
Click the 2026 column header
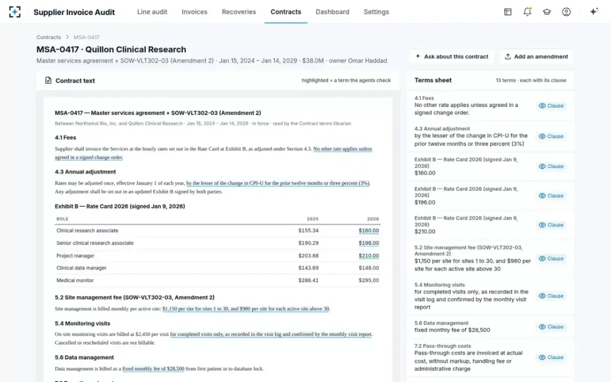coord(373,219)
